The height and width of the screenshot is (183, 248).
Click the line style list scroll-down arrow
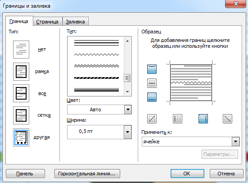pos(127,92)
